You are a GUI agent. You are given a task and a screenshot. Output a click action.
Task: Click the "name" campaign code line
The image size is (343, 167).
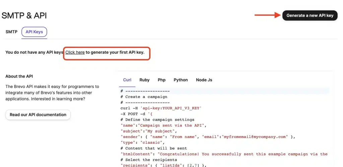[163, 125]
